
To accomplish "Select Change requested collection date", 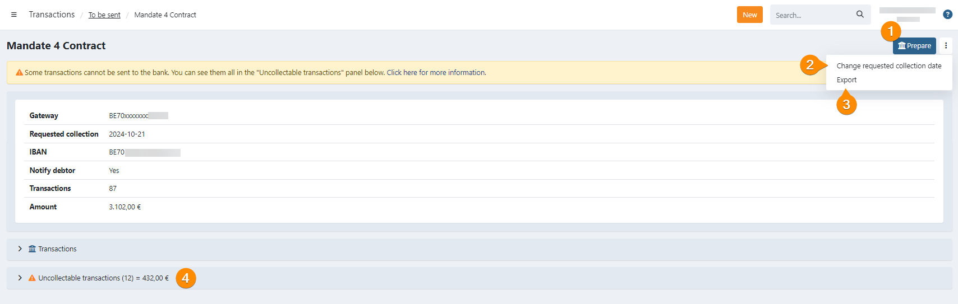I will pyautogui.click(x=888, y=66).
